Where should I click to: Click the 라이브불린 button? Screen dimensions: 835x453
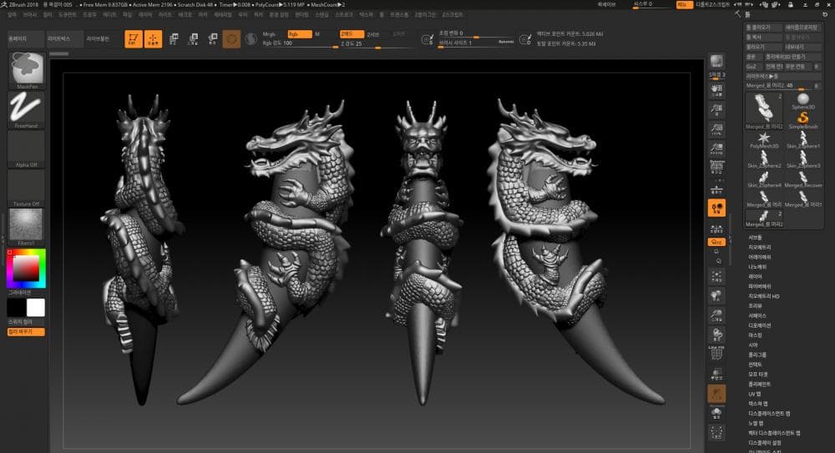click(98, 39)
